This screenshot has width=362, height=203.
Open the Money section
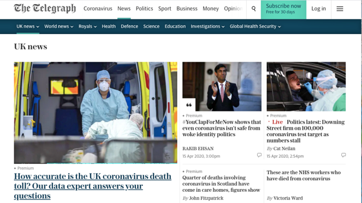210,8
